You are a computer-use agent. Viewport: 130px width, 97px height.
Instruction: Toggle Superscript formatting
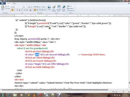[24, 10]
